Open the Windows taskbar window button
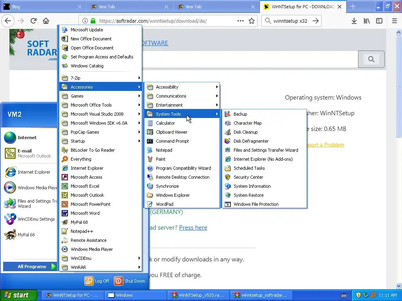The height and width of the screenshot is (301, 402). [x=136, y=295]
